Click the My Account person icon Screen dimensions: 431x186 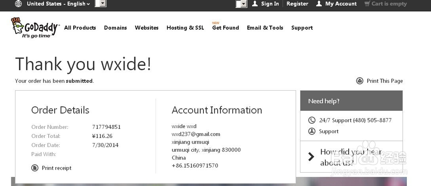(x=319, y=3)
